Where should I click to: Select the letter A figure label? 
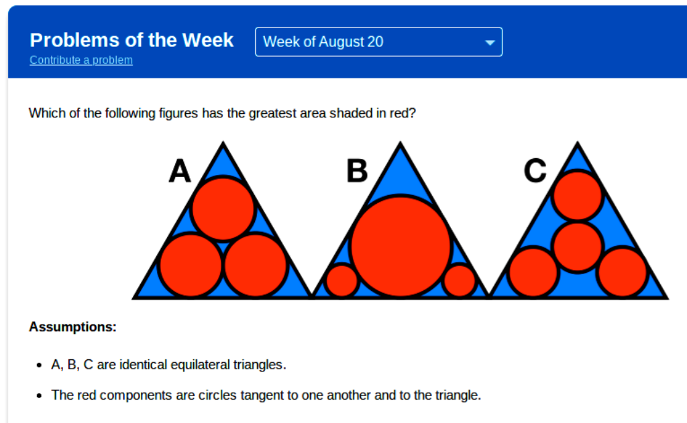pyautogui.click(x=180, y=171)
